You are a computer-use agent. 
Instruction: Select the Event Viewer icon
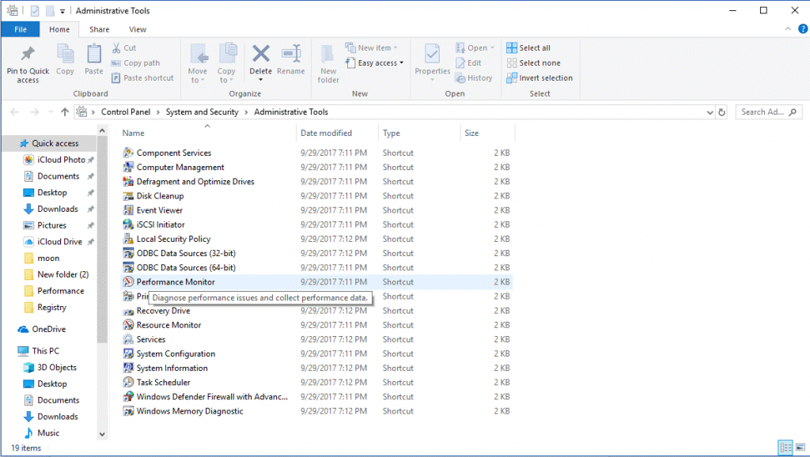pos(128,210)
